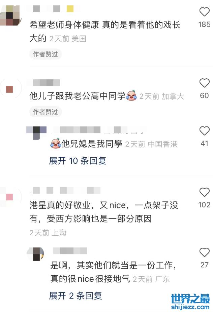The image size is (213, 312).
Task: Click the crying emoji after 高中同学
Action: [x=132, y=95]
